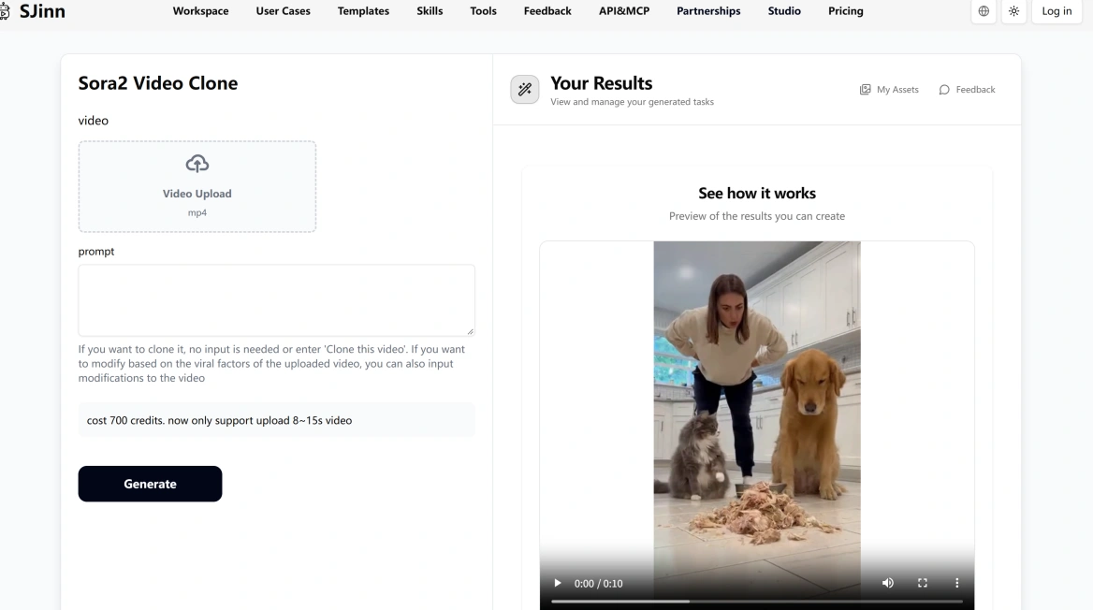Go to API&MCP page
1093x610 pixels.
point(624,11)
